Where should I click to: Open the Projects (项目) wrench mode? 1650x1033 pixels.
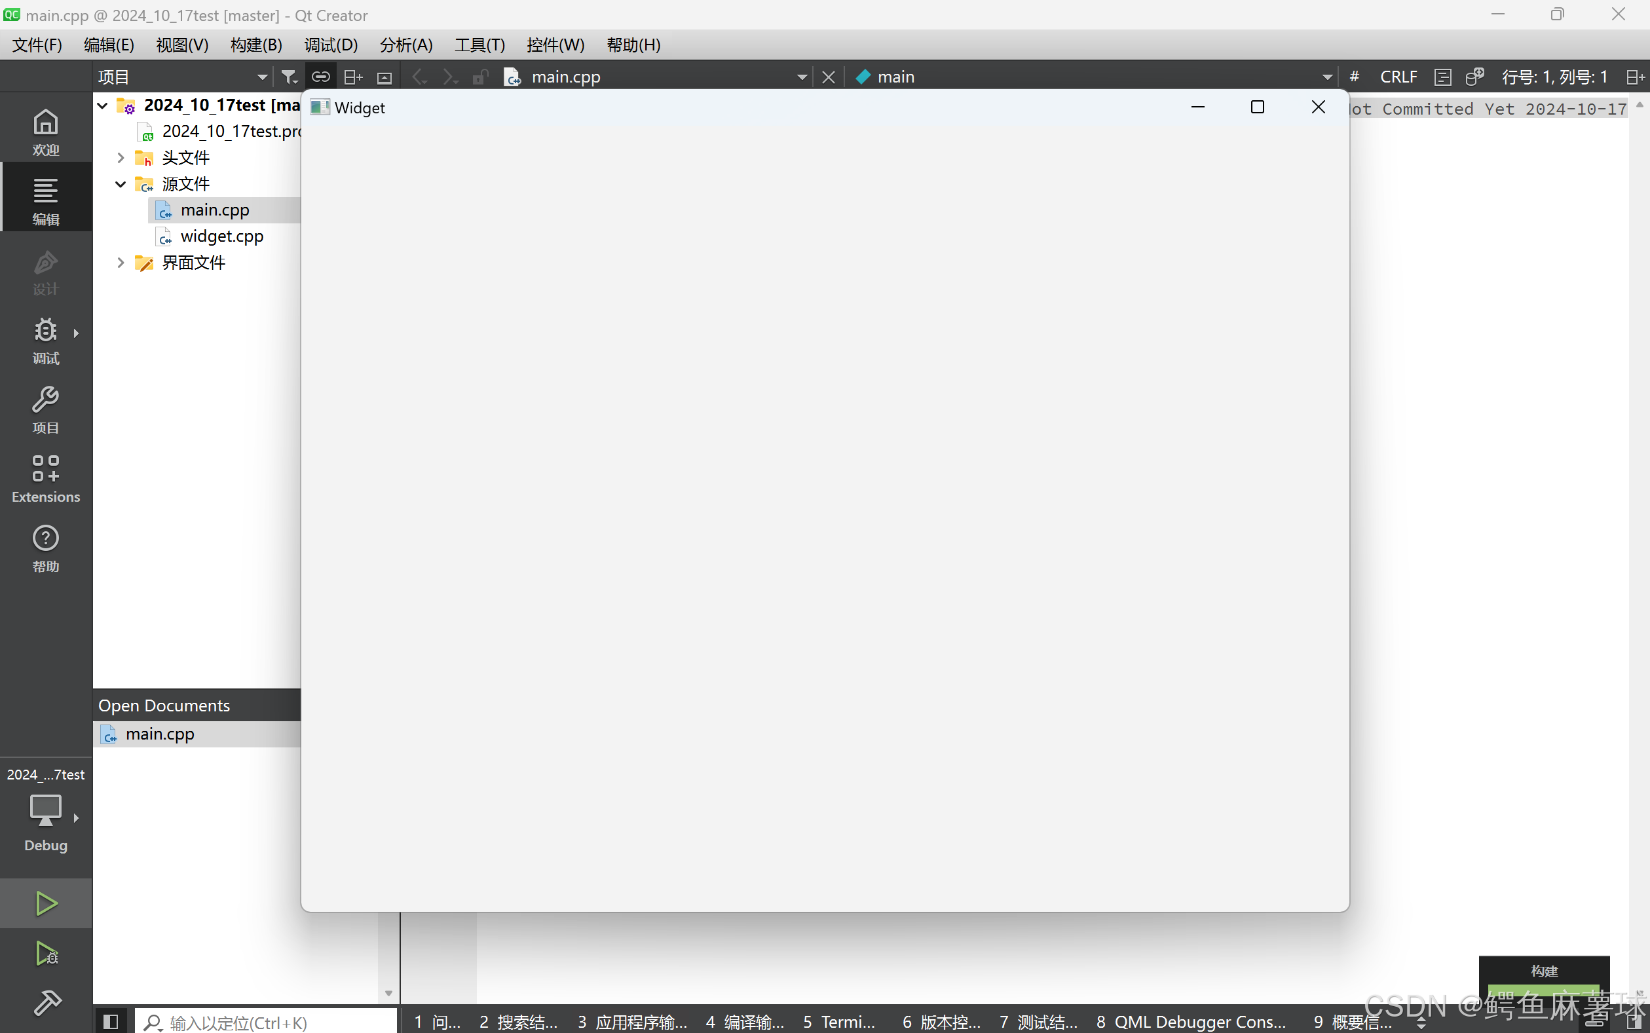pyautogui.click(x=46, y=410)
